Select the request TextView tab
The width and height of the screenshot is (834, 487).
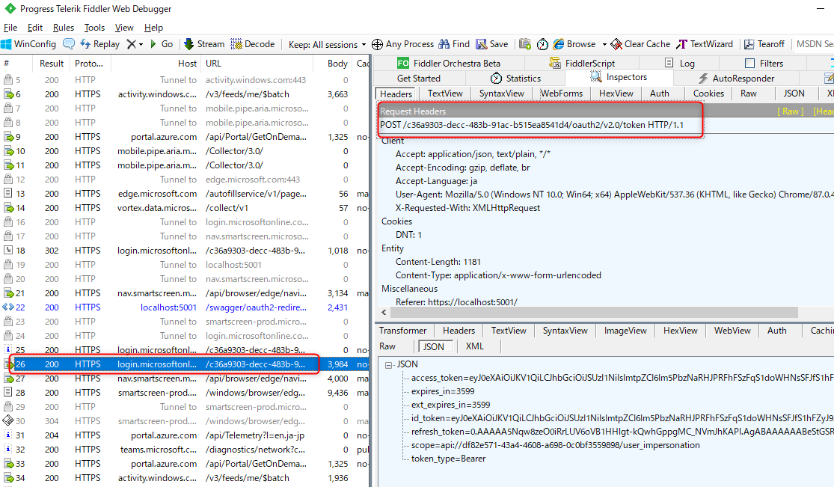pyautogui.click(x=445, y=94)
